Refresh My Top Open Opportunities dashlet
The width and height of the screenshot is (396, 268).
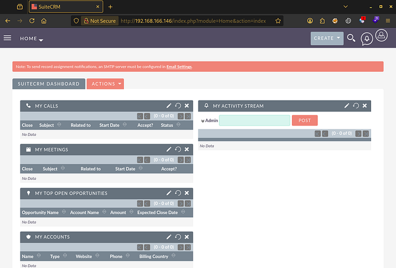tap(178, 193)
